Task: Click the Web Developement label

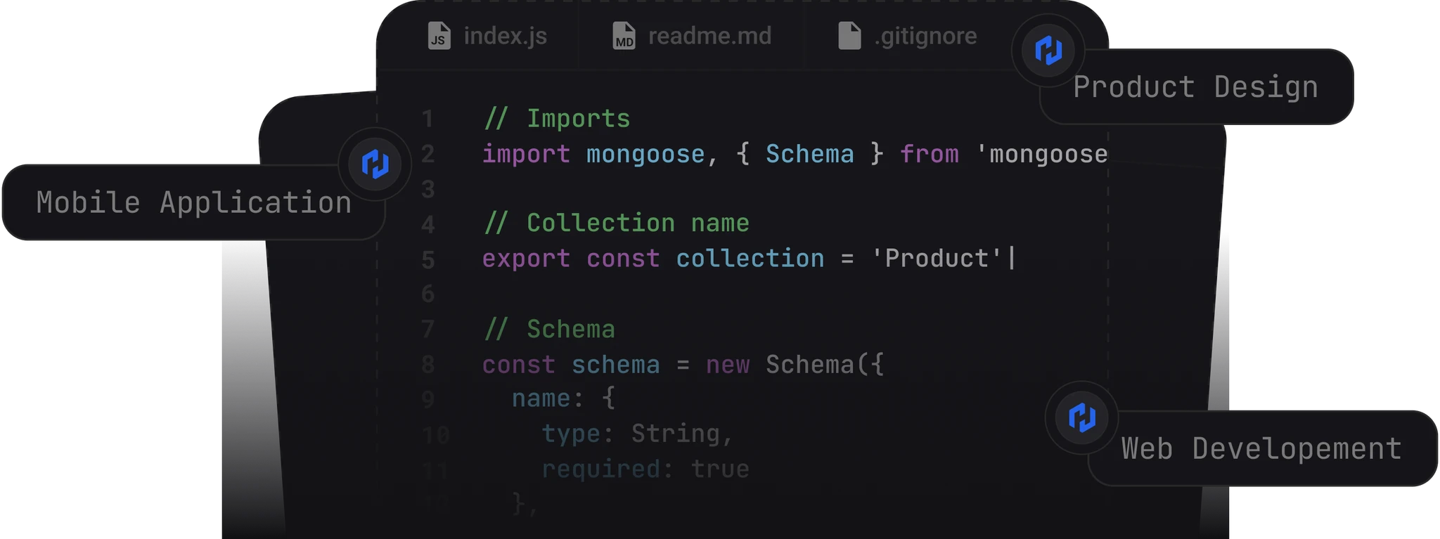Action: pos(1261,449)
